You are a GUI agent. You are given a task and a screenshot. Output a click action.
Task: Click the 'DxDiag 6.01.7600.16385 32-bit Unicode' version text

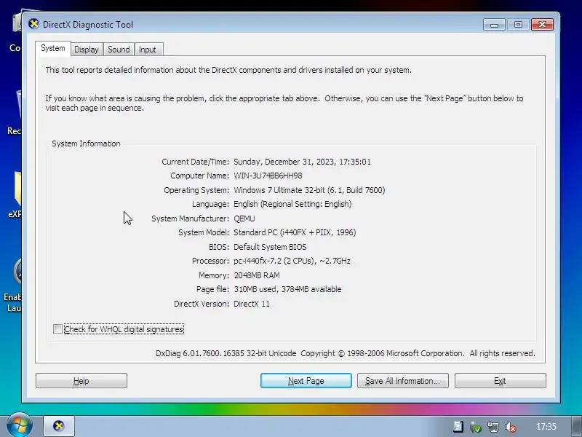pos(226,353)
